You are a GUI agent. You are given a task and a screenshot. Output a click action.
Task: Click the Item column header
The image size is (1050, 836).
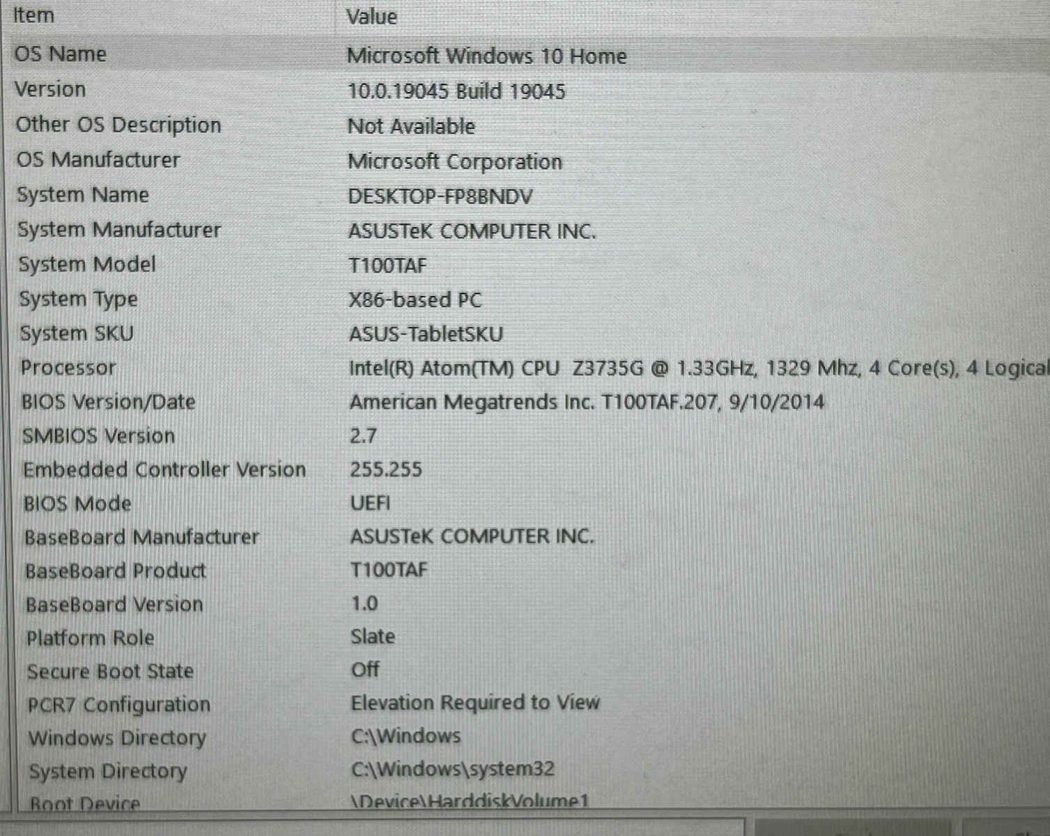[x=33, y=15]
